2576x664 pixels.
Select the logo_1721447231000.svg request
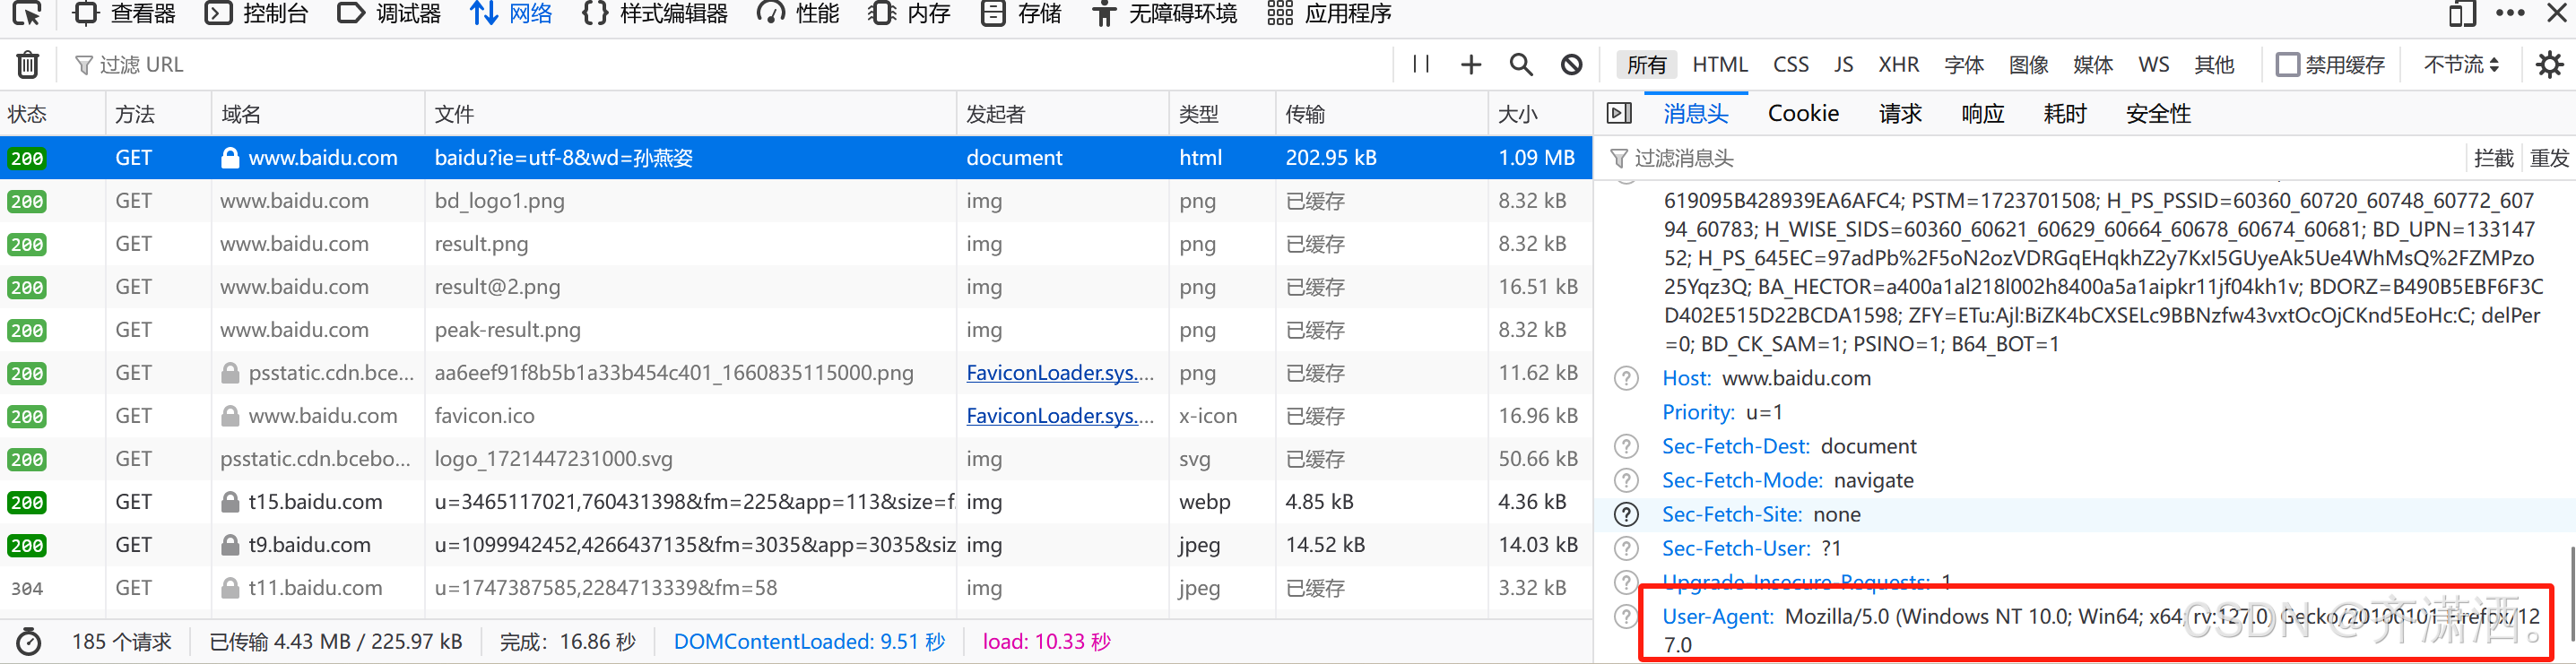(796, 459)
